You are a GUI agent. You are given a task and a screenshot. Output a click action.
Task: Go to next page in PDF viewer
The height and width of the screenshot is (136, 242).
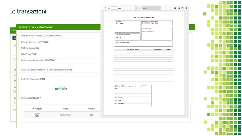109,8
